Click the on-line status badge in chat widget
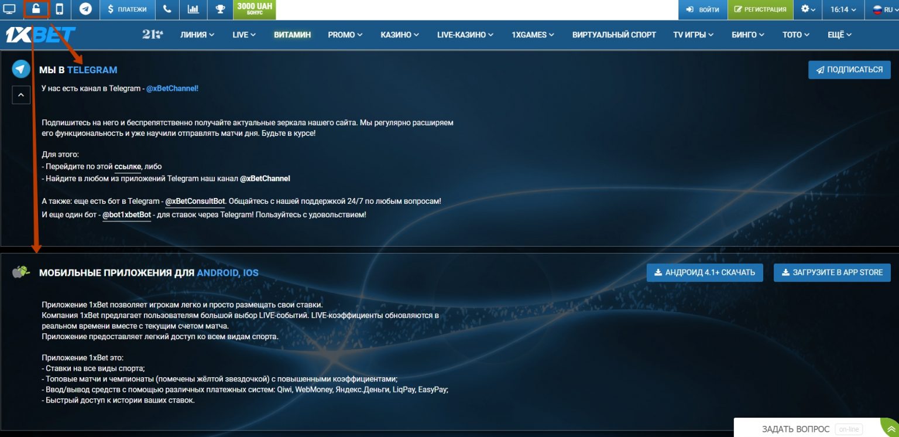899x437 pixels. [849, 429]
